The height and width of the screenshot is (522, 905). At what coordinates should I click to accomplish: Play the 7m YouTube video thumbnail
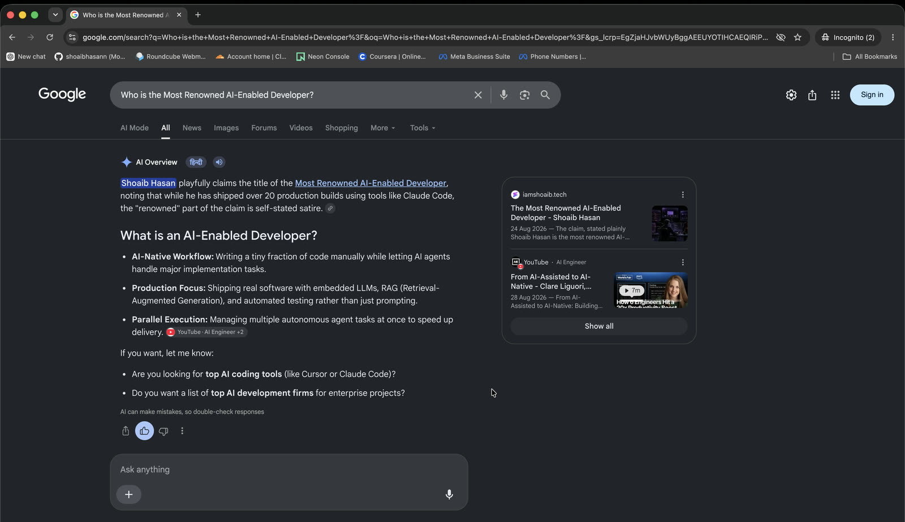[651, 290]
